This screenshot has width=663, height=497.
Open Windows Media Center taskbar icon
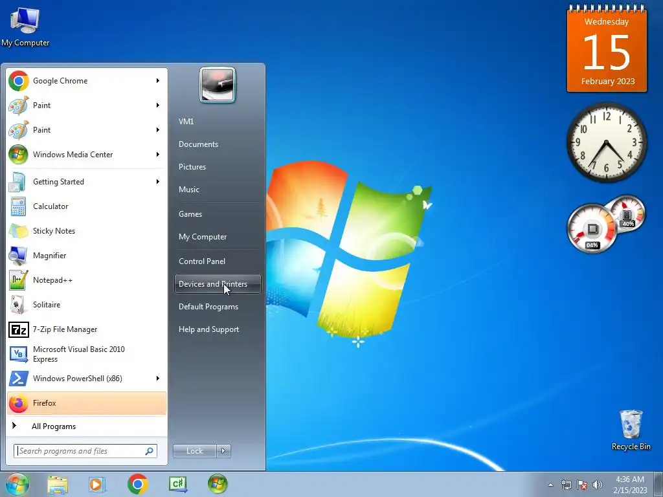point(218,484)
